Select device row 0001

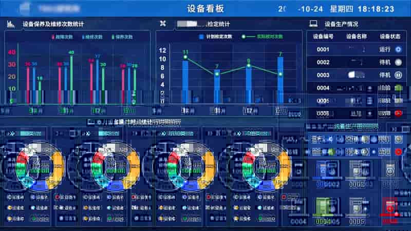pos(357,49)
